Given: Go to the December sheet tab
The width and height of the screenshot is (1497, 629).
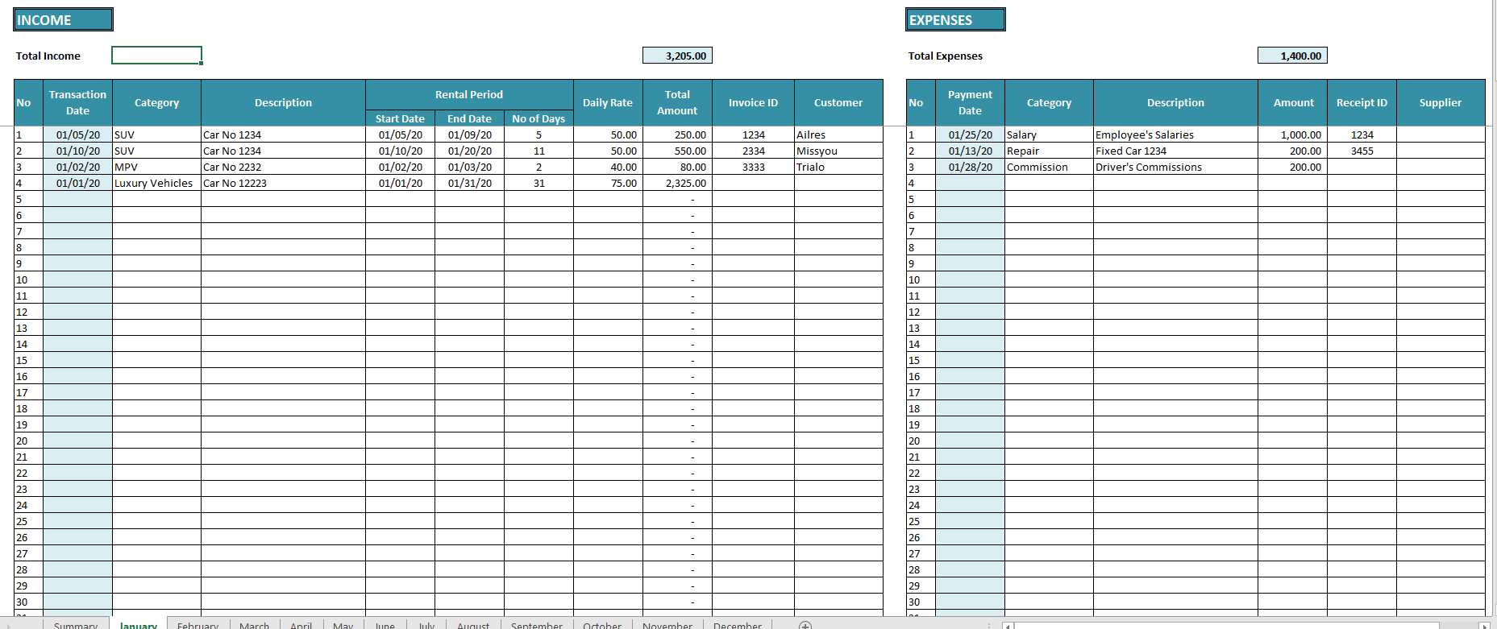Looking at the screenshot, I should tap(737, 625).
